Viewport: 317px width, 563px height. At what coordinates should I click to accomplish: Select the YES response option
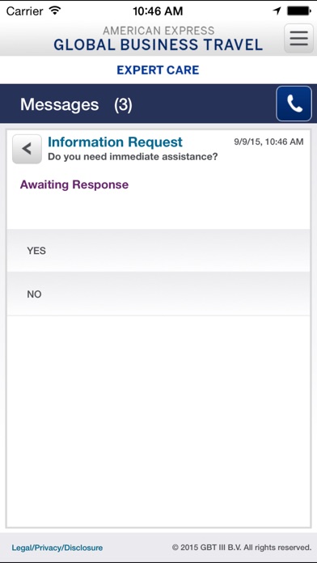[x=158, y=251]
